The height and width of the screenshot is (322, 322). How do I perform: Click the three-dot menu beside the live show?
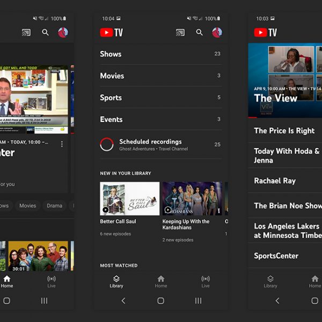click(62, 144)
